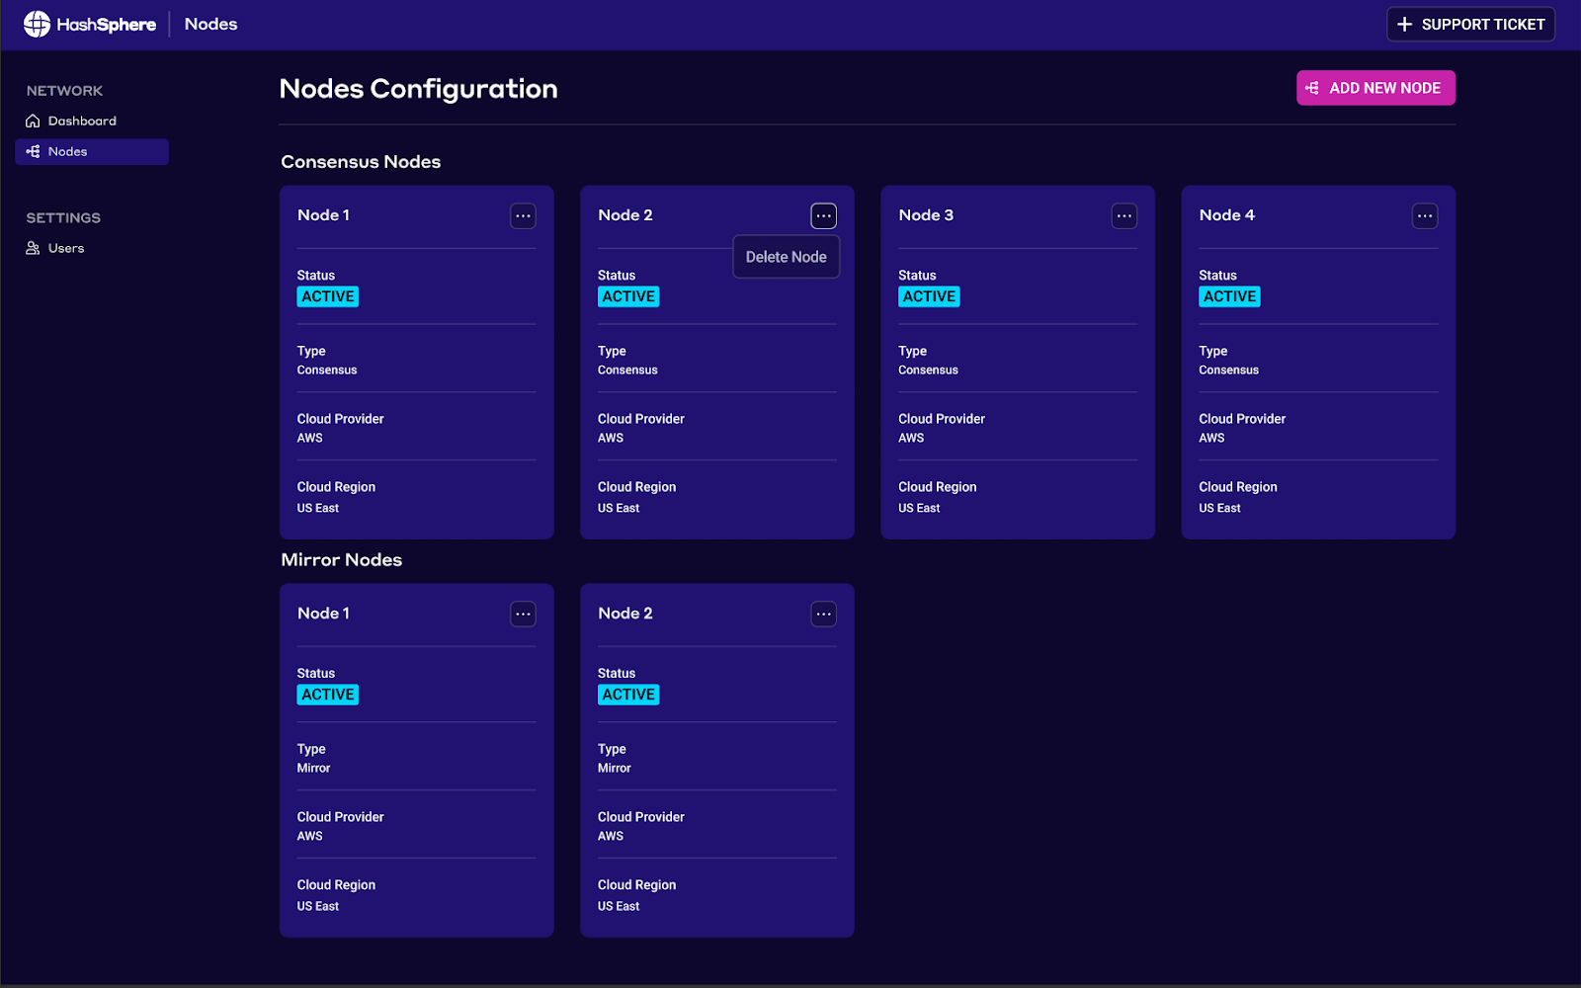Select Nodes in the Network sidebar
The height and width of the screenshot is (988, 1581).
[67, 151]
